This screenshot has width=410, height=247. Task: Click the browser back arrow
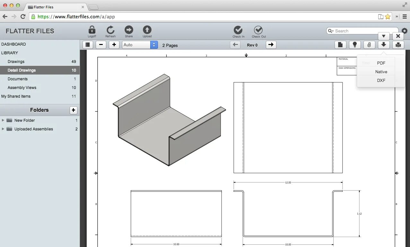pyautogui.click(x=5, y=17)
